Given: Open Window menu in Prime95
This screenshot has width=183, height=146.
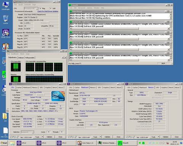Looking at the screenshot, I should (96, 8).
